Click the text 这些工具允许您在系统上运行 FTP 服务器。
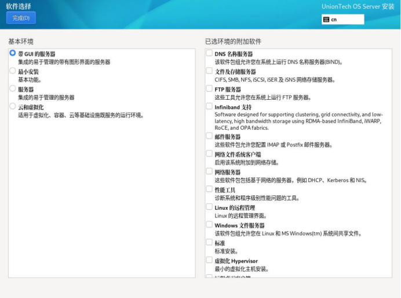This screenshot has height=298, width=401. click(x=263, y=97)
